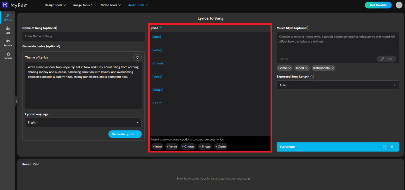Viewport: 405px width, 190px height.
Task: Expand the Genre dropdown
Action: 284,68
